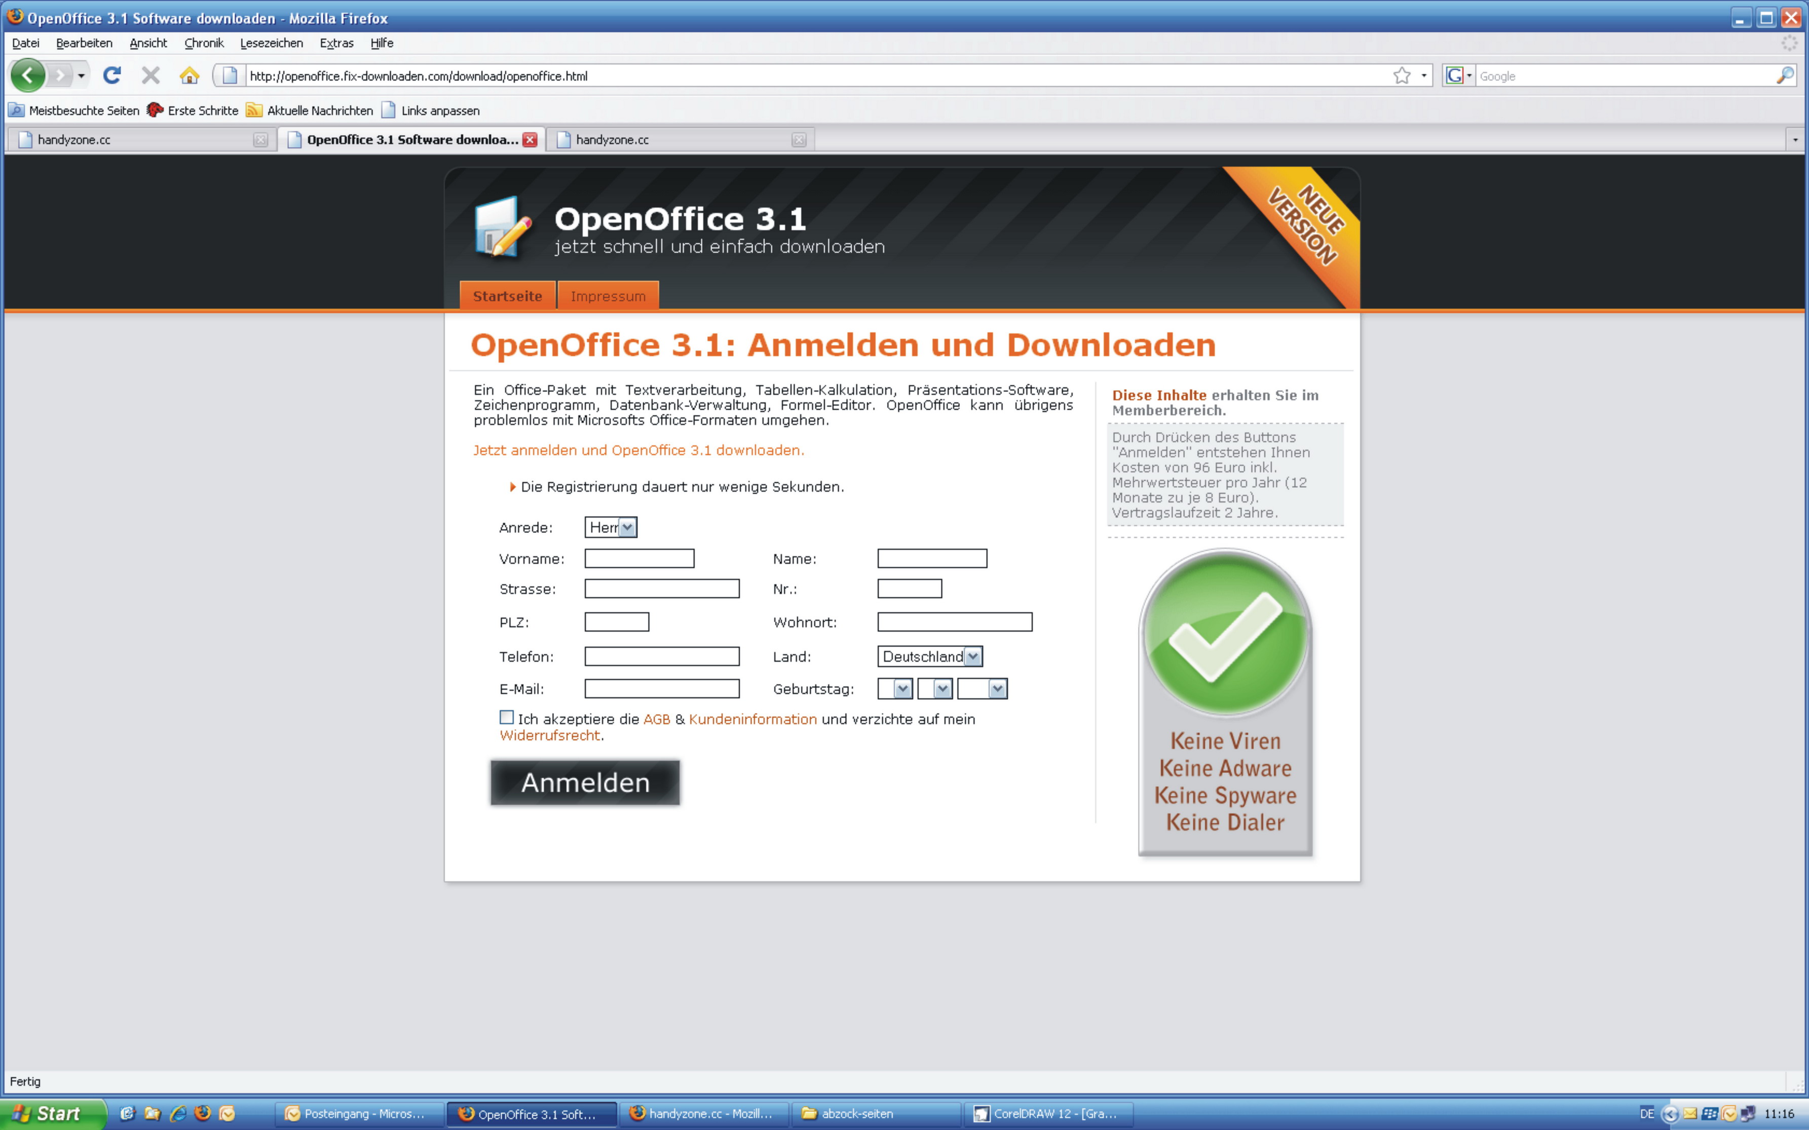Reload the page with the refresh icon
The height and width of the screenshot is (1130, 1809).
tap(112, 75)
